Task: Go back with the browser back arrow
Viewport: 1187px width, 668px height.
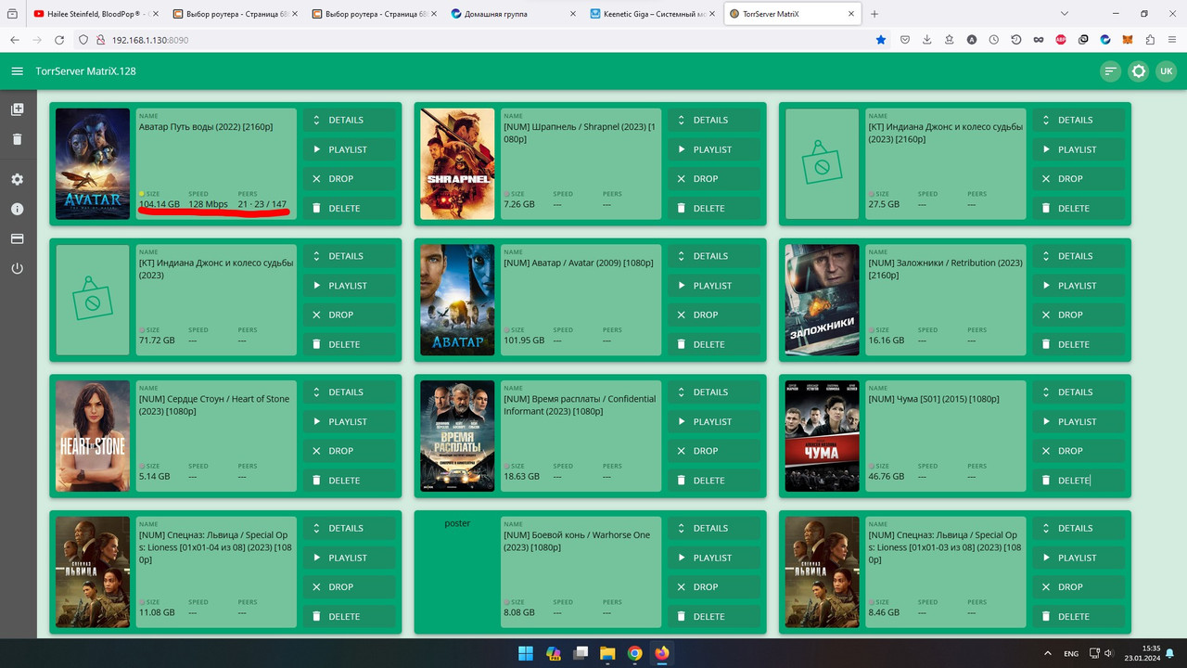Action: tap(15, 40)
